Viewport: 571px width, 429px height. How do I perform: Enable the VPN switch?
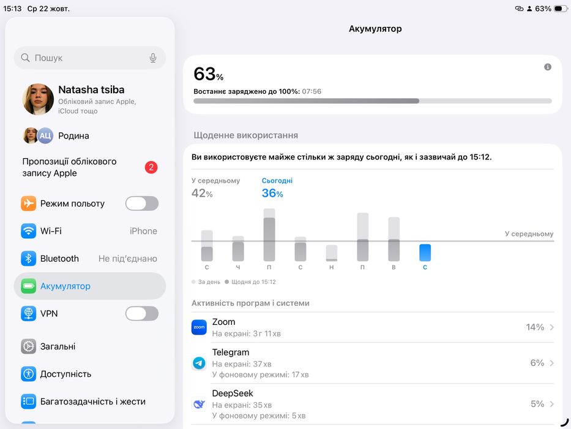point(142,314)
